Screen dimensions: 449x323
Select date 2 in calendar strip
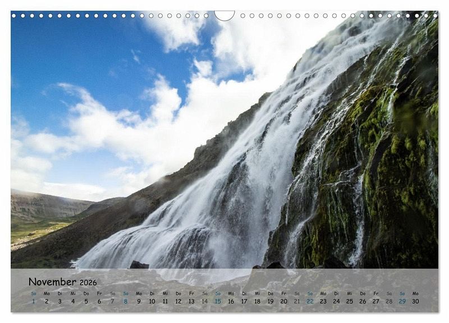pyautogui.click(x=47, y=301)
